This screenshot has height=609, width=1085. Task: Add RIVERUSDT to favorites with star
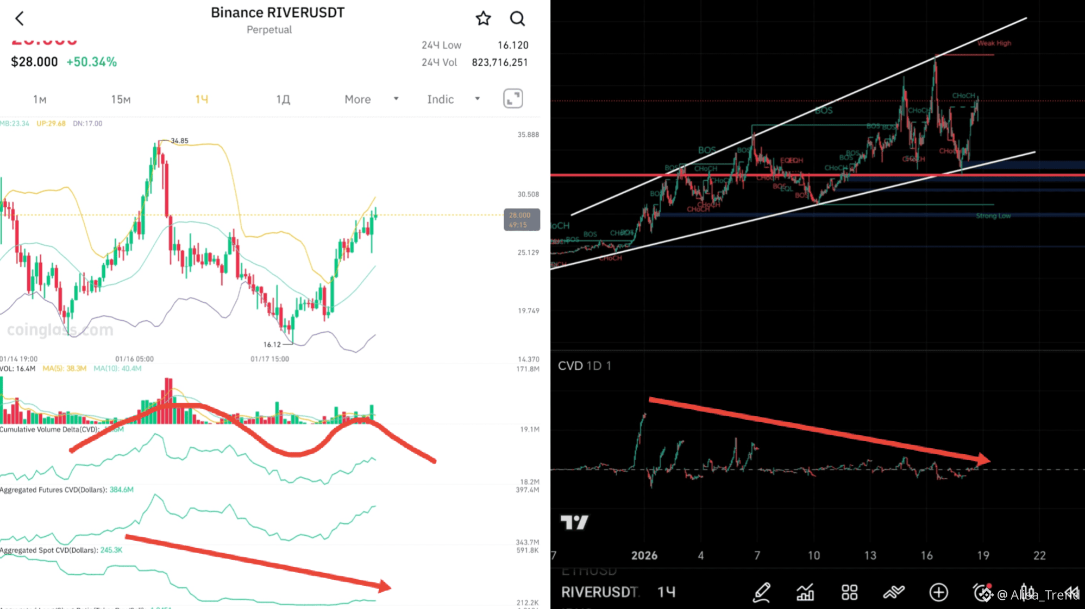click(x=483, y=19)
